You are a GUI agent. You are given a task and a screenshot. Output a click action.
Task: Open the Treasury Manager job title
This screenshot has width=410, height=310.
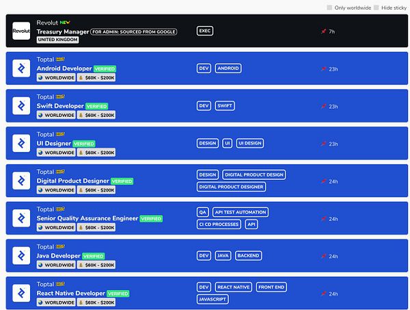tap(63, 31)
